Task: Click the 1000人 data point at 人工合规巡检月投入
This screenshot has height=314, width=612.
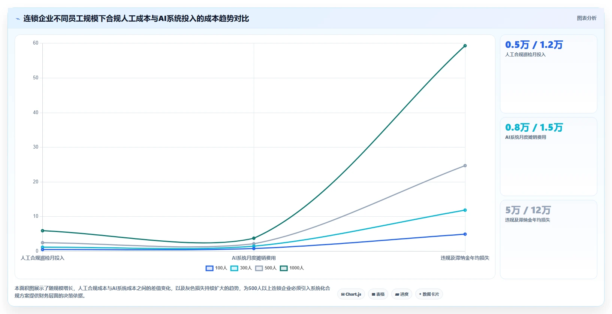Action: click(42, 231)
